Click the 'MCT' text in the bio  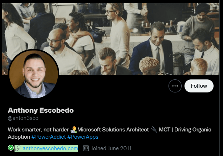coord(165,130)
